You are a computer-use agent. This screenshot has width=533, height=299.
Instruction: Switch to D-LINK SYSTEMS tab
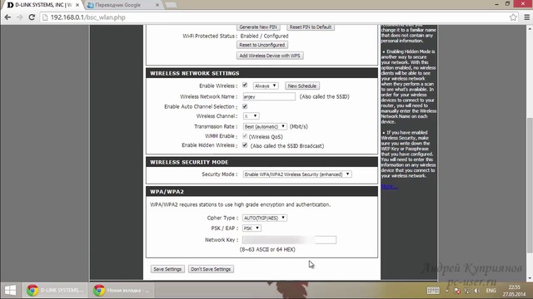point(42,5)
